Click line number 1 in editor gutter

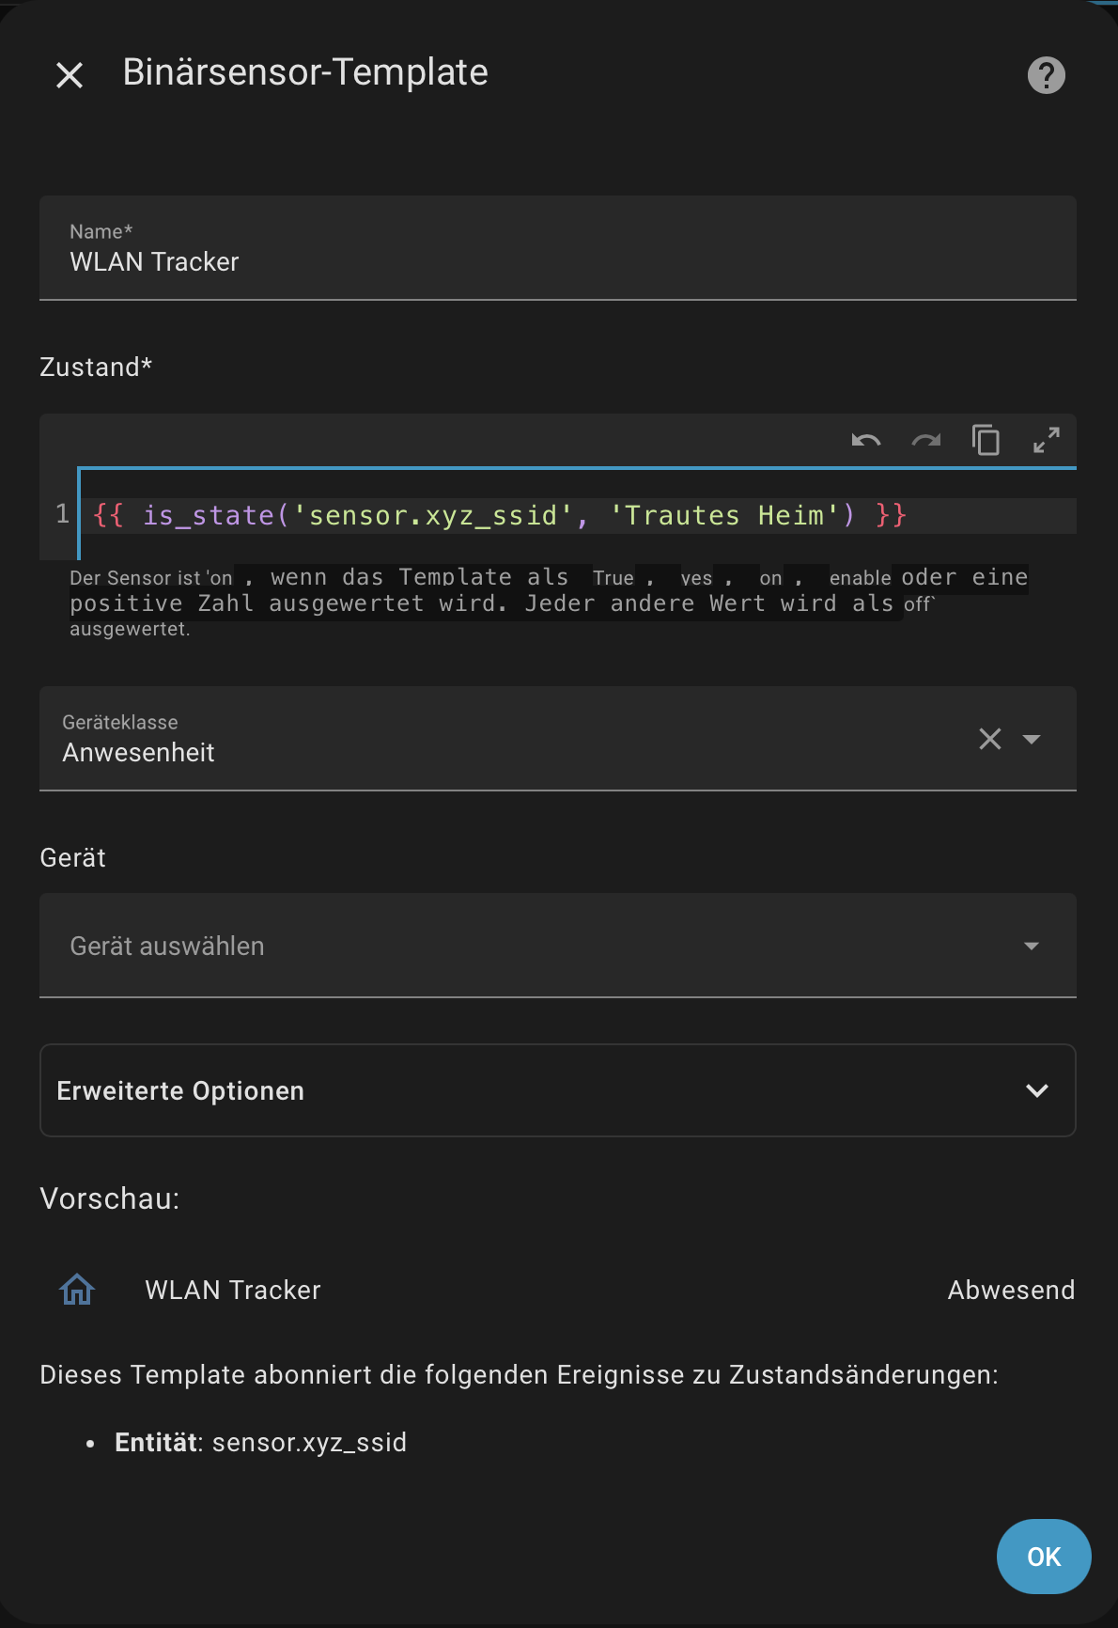click(x=62, y=514)
